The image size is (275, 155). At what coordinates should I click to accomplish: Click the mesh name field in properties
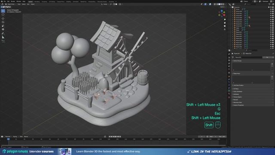[x=248, y=57]
